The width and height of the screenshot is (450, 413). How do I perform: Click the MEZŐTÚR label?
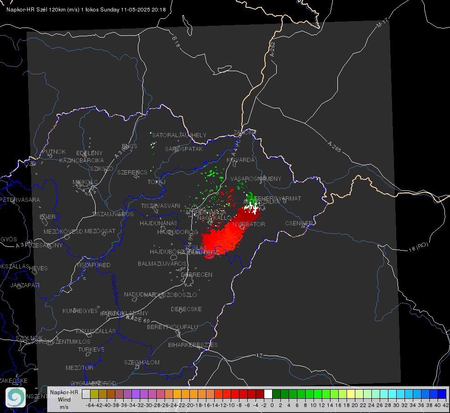pyautogui.click(x=79, y=368)
